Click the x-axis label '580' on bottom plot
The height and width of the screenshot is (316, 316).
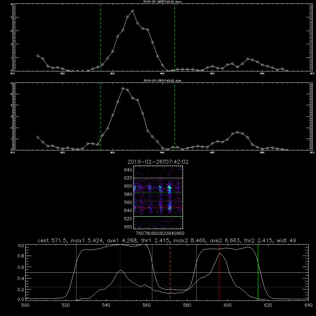tap(187, 305)
